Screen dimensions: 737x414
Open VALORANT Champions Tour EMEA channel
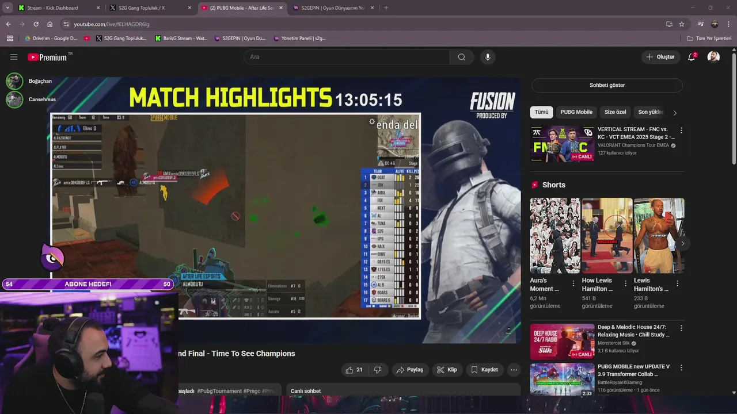pos(633,145)
